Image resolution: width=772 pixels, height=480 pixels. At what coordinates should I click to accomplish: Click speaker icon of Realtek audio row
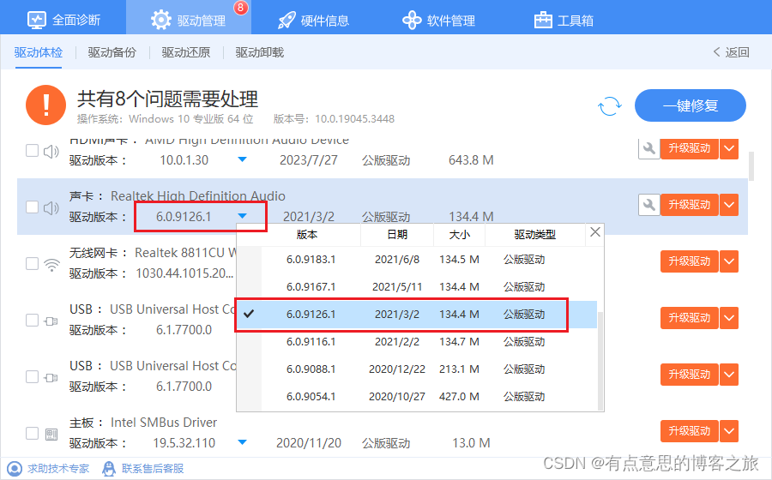point(51,208)
